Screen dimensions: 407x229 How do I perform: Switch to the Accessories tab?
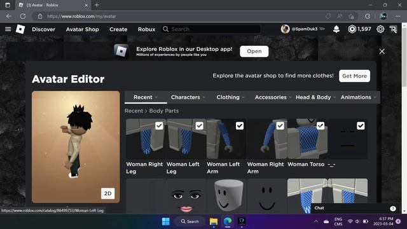[270, 97]
